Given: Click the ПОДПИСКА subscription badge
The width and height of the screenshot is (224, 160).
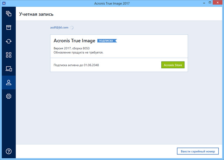Looking at the screenshot, I should [x=107, y=41].
